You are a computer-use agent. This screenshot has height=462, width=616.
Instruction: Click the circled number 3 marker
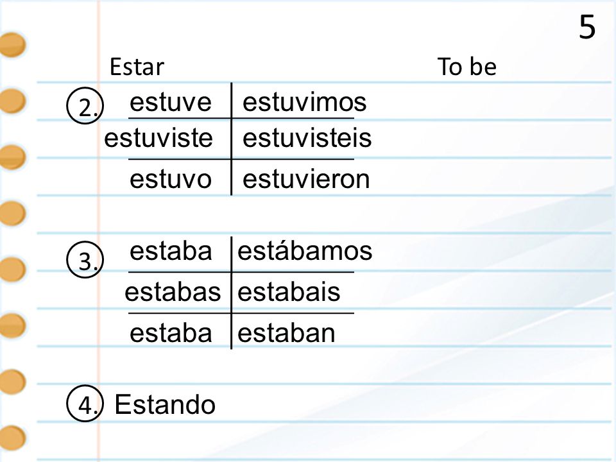click(85, 260)
